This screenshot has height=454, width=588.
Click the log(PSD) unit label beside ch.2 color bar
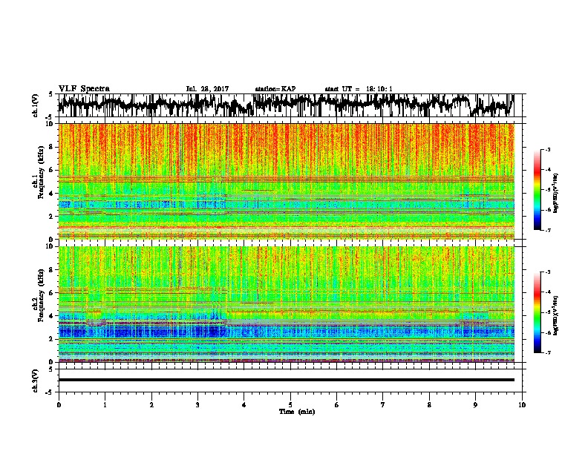(556, 315)
